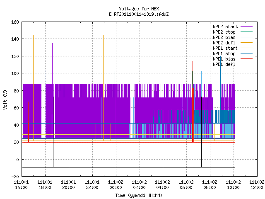Click the purple NPD2 start legend line

[x=246, y=27]
